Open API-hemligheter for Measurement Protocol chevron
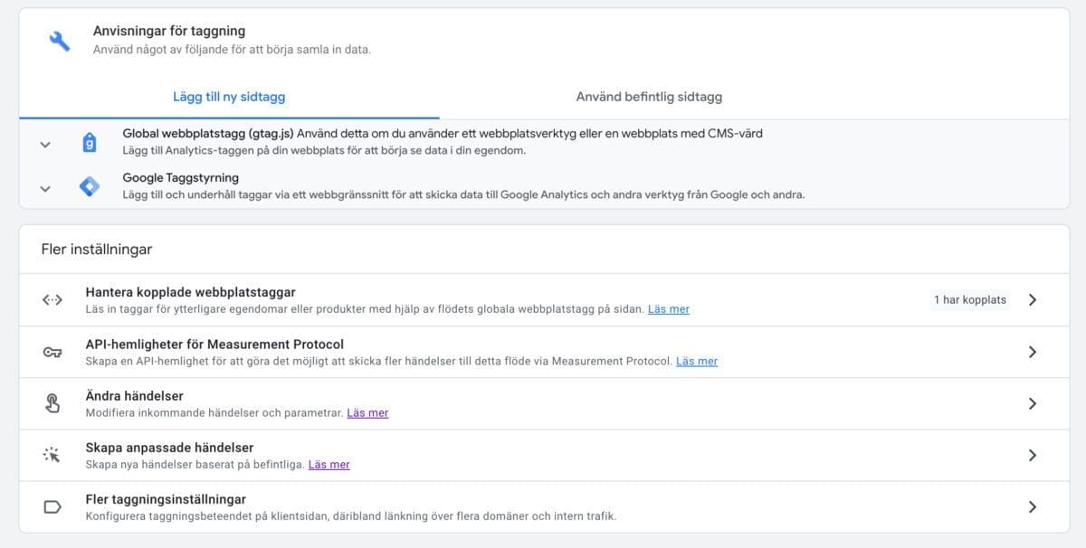 [x=1033, y=352]
